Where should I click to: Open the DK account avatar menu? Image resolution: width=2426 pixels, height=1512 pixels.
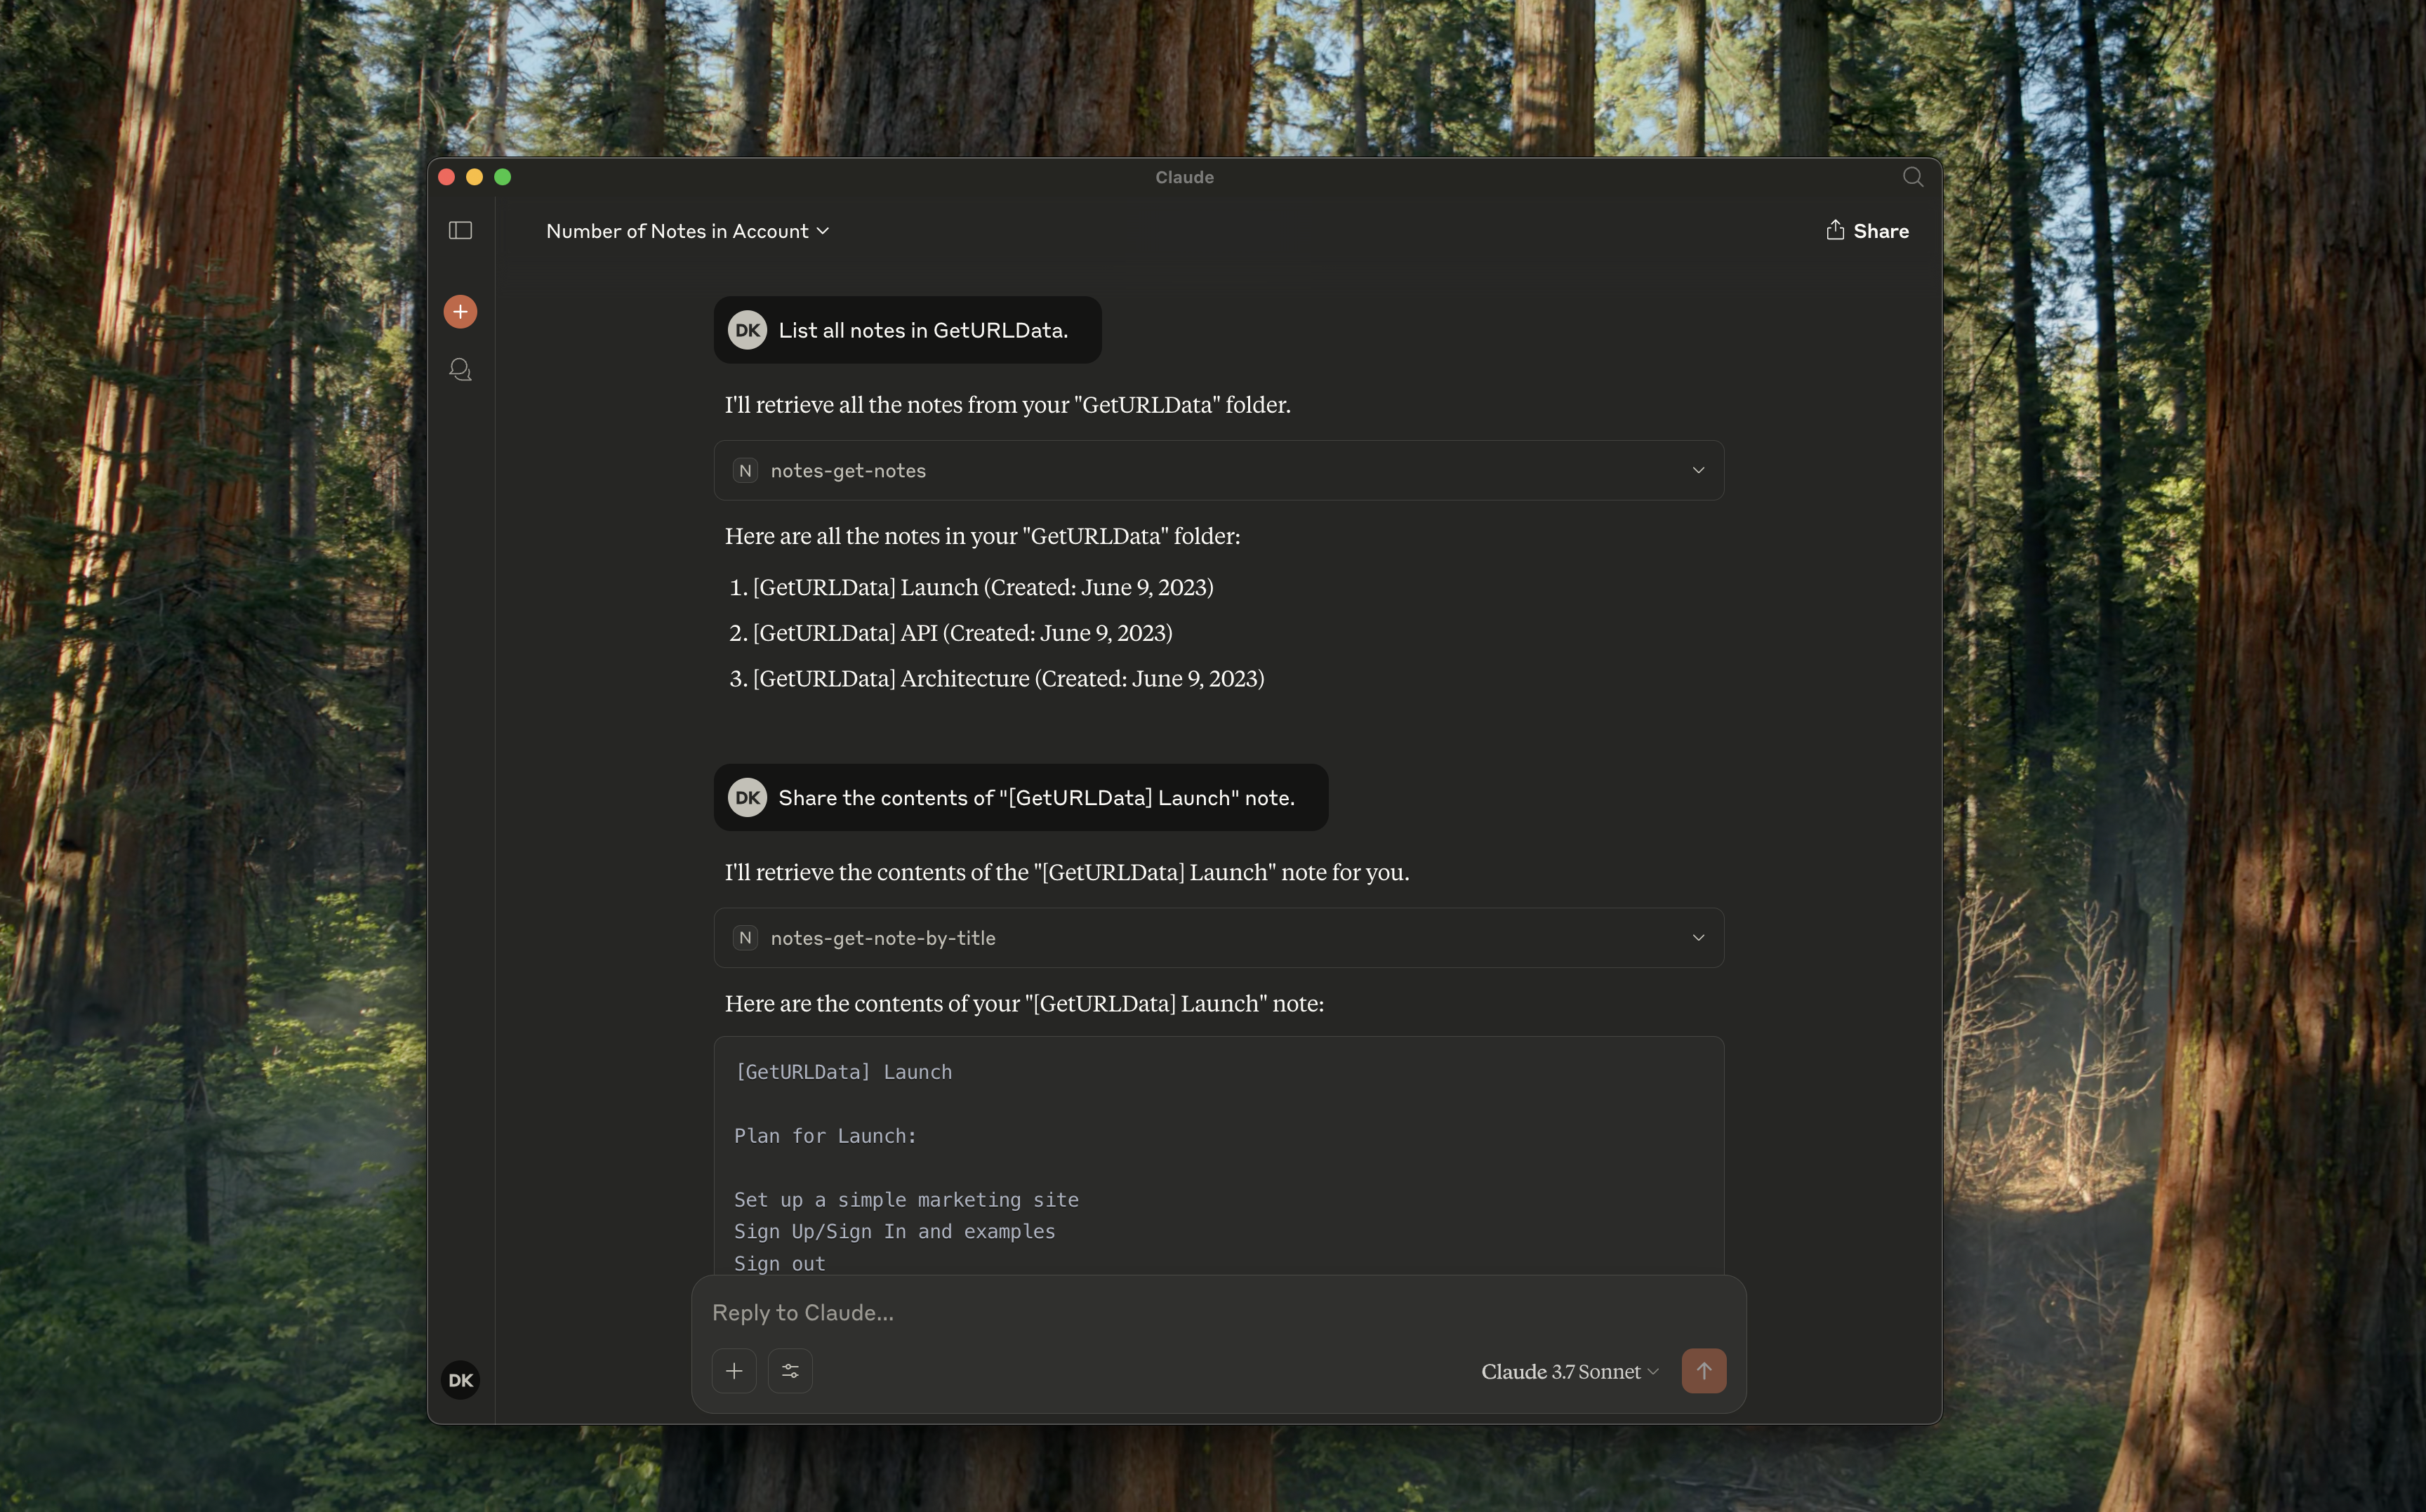point(460,1380)
